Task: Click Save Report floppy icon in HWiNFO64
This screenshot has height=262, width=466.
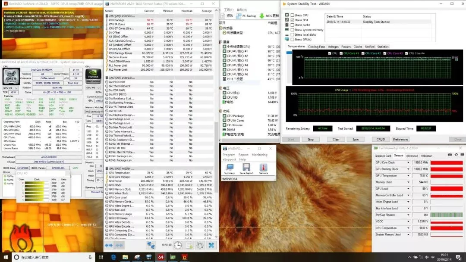Action: pyautogui.click(x=246, y=168)
